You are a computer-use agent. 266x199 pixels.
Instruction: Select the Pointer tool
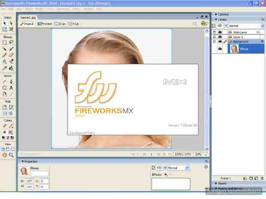coord(5,23)
